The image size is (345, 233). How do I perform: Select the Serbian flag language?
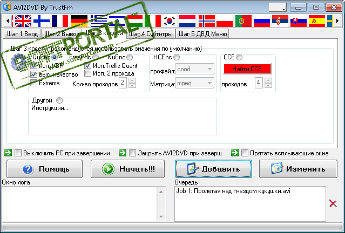[280, 21]
